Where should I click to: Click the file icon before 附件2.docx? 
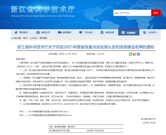(61, 115)
